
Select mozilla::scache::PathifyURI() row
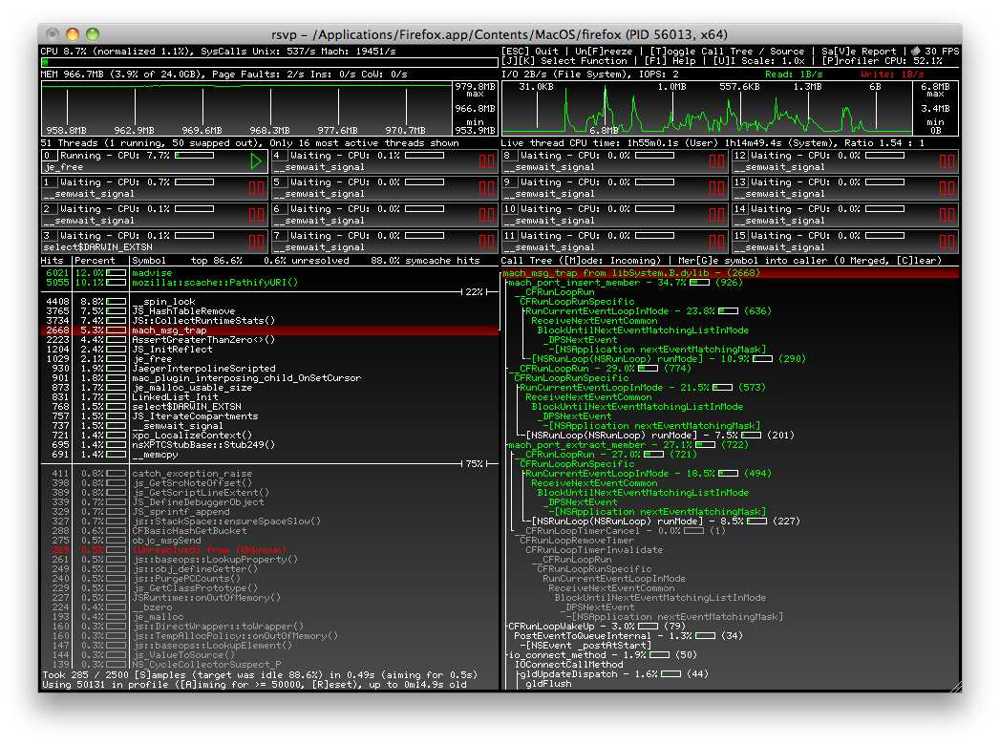coord(269,283)
